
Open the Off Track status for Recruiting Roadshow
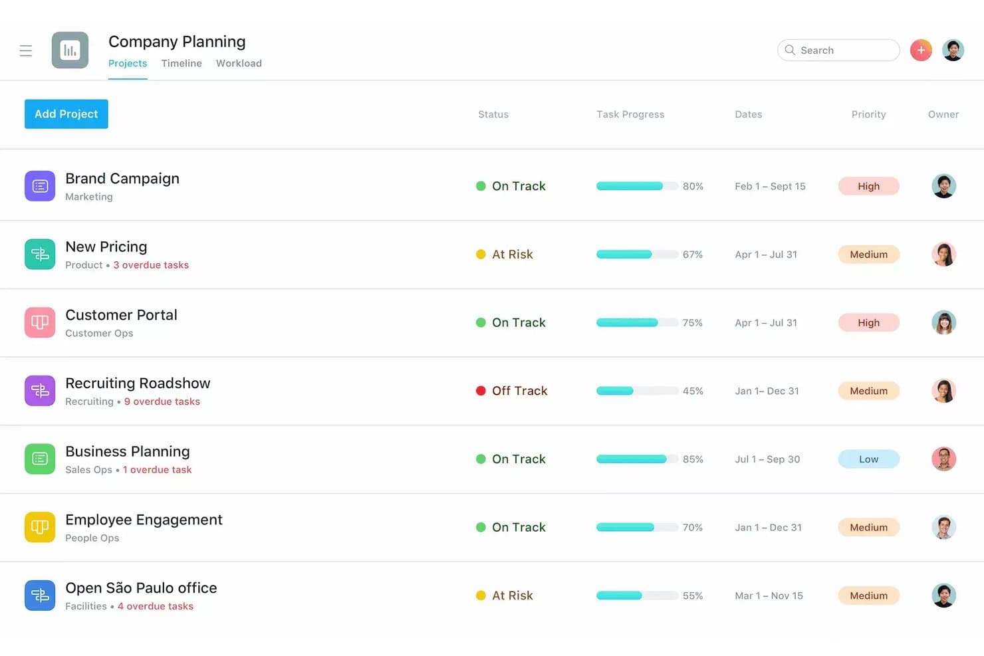click(512, 391)
